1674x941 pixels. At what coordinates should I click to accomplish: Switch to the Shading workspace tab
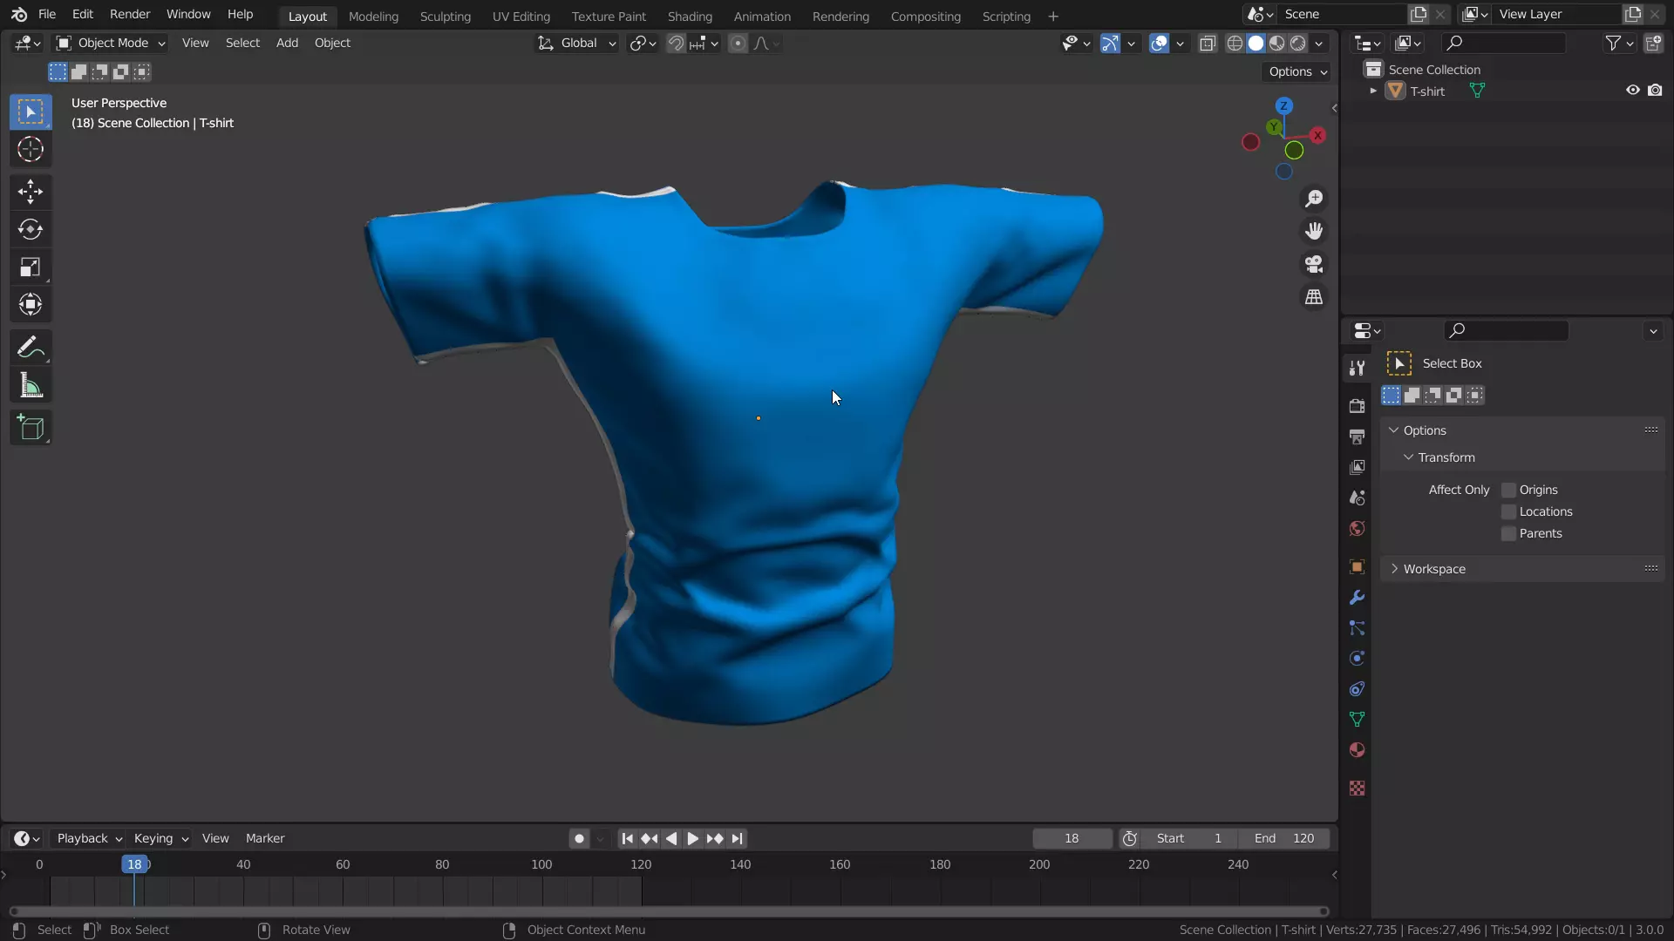pos(690,16)
